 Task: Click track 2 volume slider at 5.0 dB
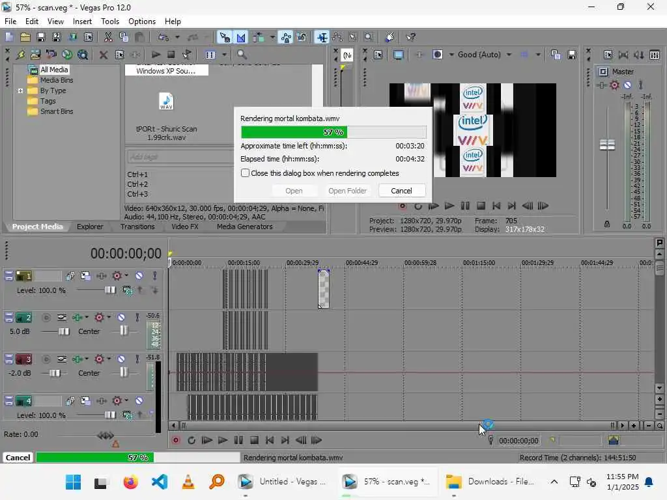click(x=64, y=331)
